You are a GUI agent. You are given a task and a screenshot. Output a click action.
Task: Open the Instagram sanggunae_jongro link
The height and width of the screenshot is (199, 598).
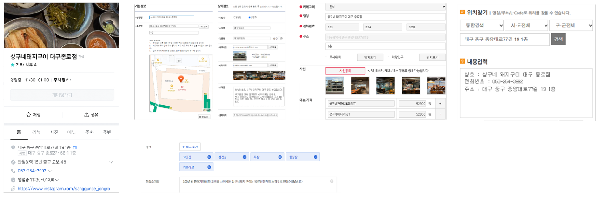[x=64, y=189]
